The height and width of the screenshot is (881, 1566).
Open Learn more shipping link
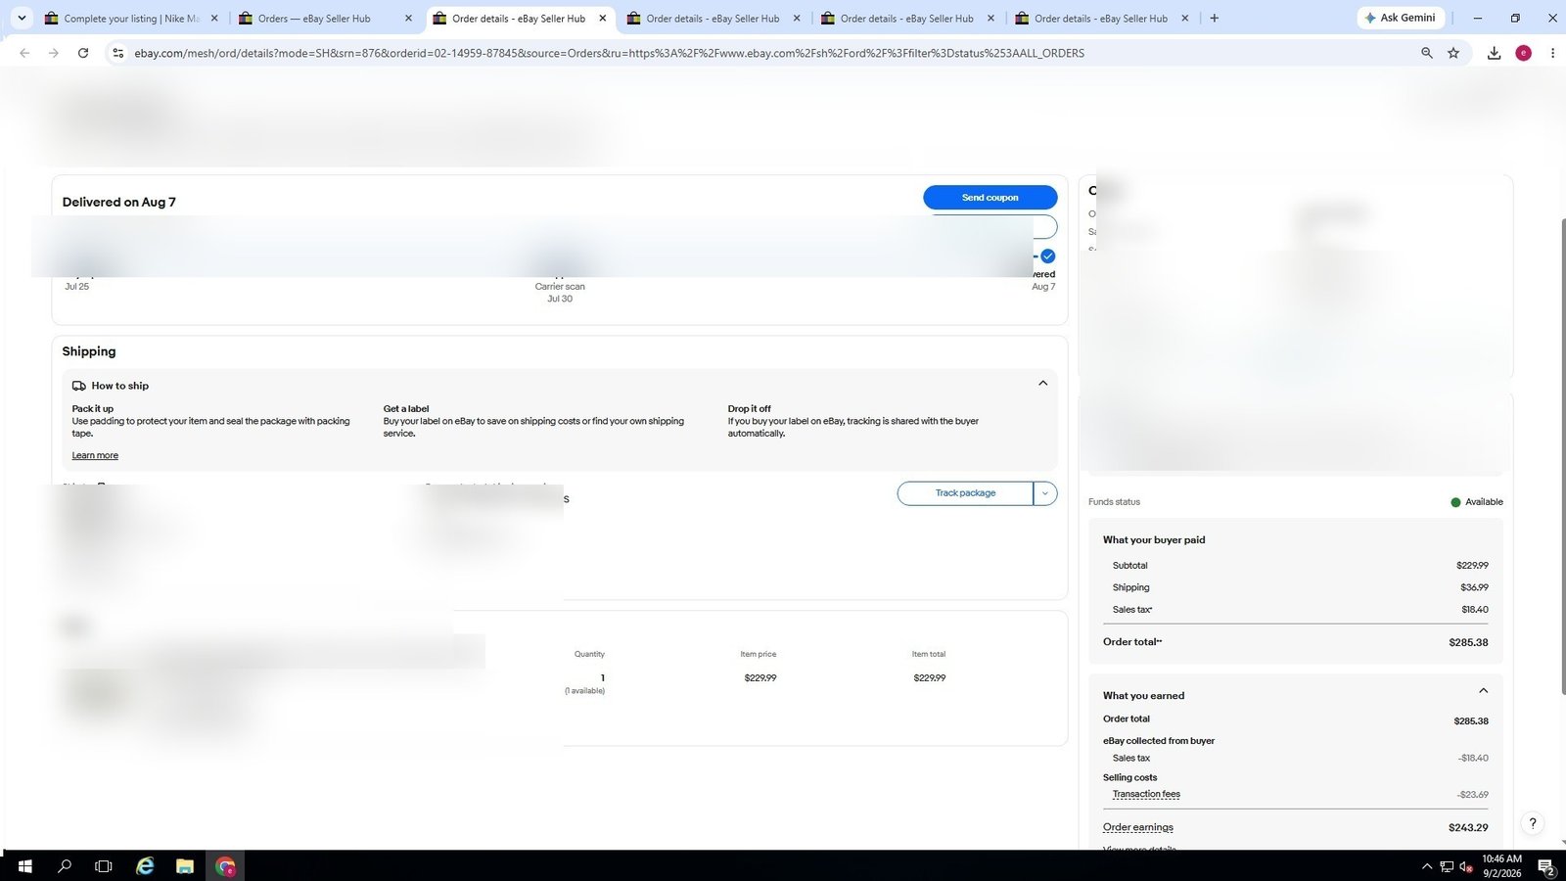[x=95, y=455]
